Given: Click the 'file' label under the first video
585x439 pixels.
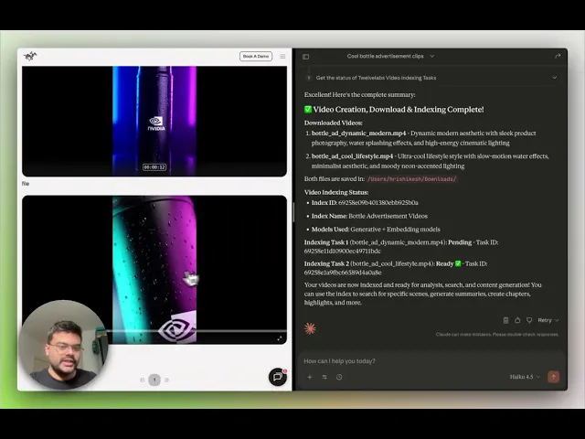Looking at the screenshot, I should [x=26, y=184].
